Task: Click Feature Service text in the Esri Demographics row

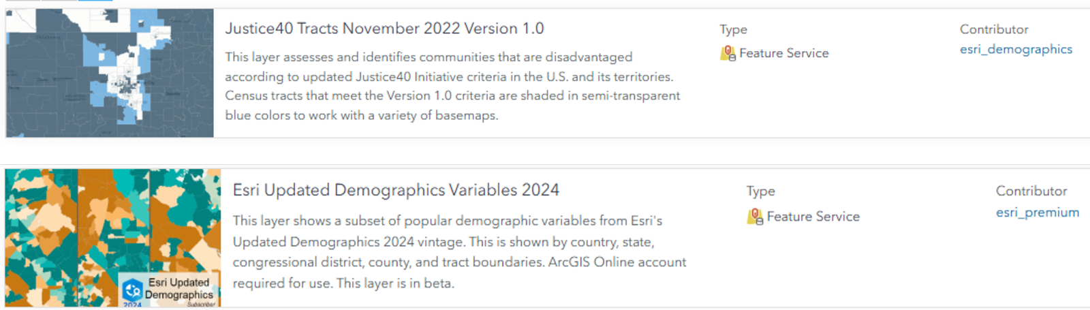Action: pos(813,217)
